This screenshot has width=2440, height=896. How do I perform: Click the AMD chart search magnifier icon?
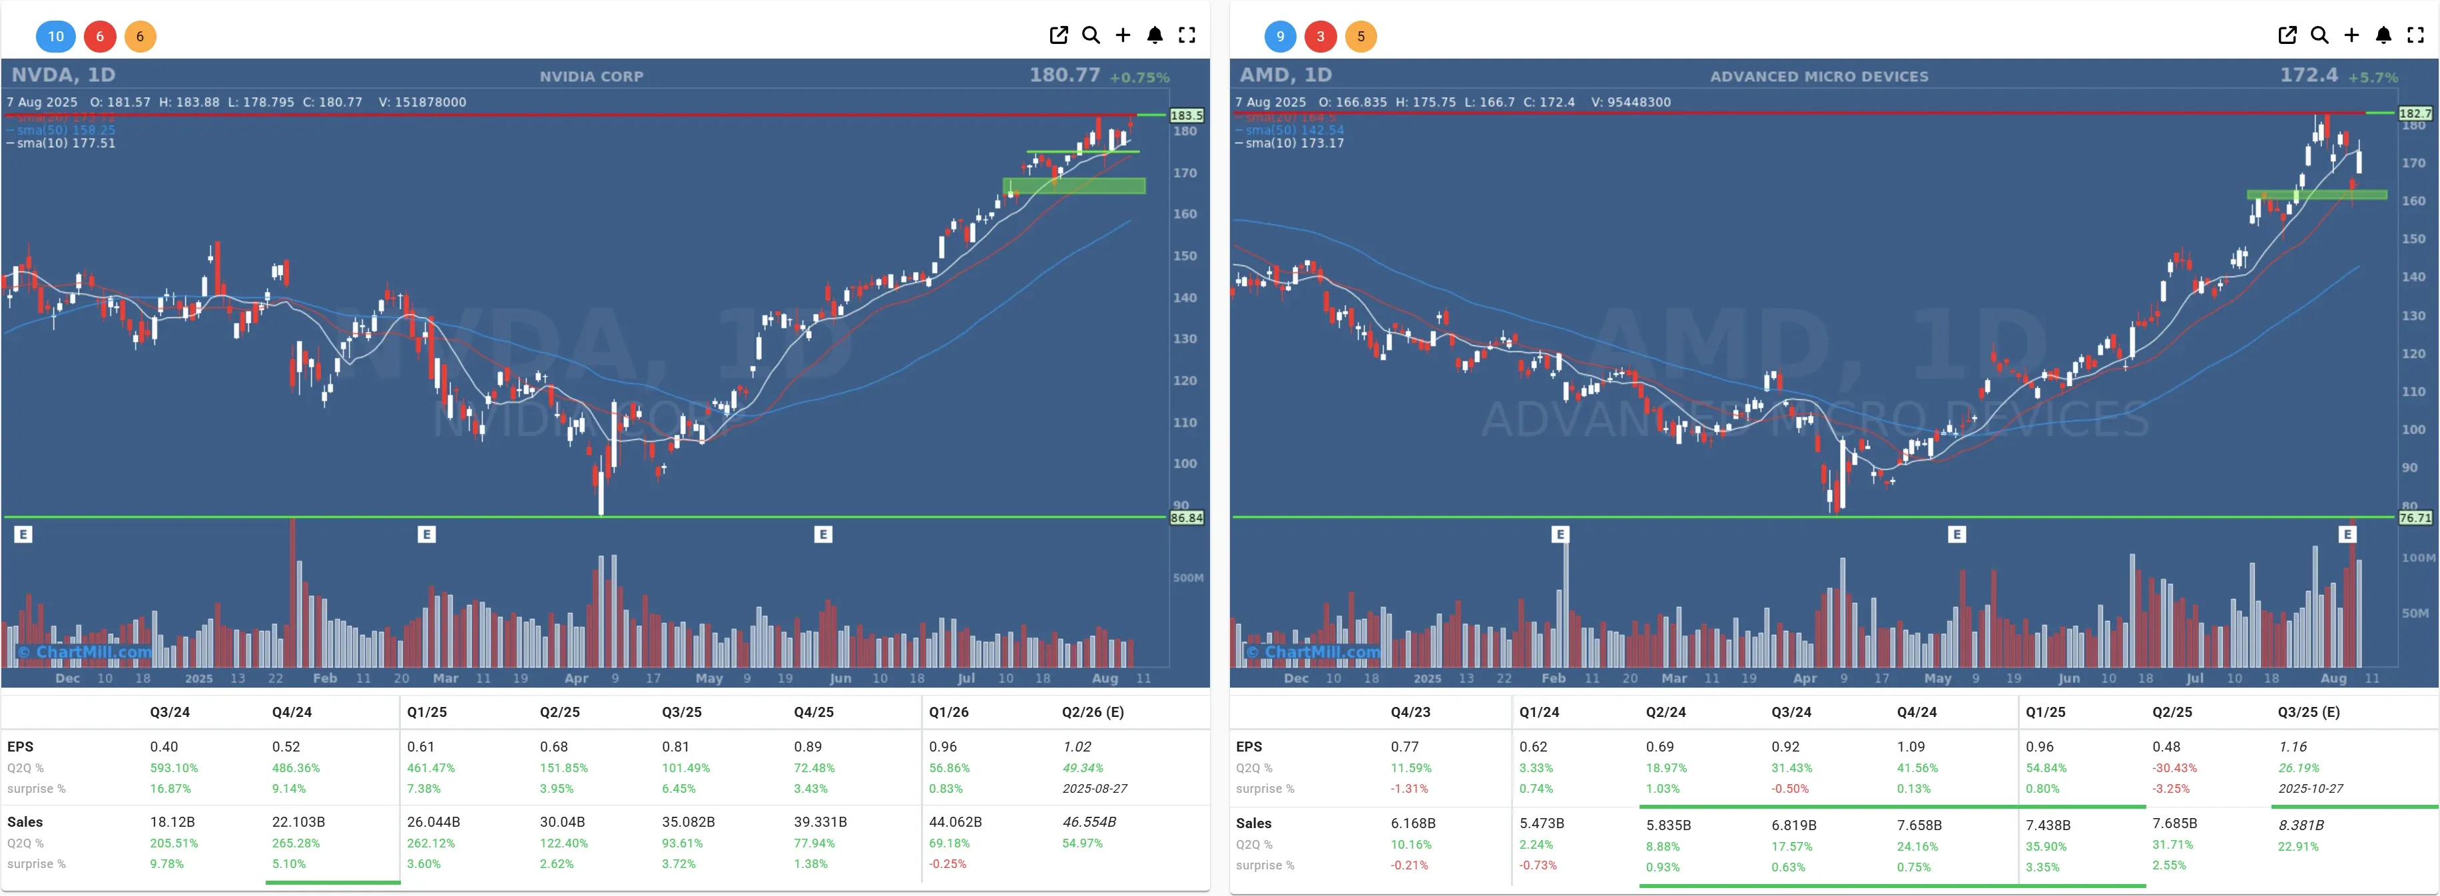click(x=2319, y=35)
